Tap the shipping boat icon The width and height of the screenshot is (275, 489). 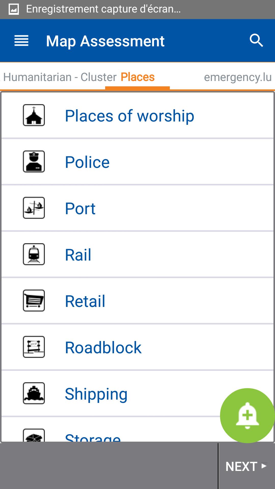(x=34, y=393)
